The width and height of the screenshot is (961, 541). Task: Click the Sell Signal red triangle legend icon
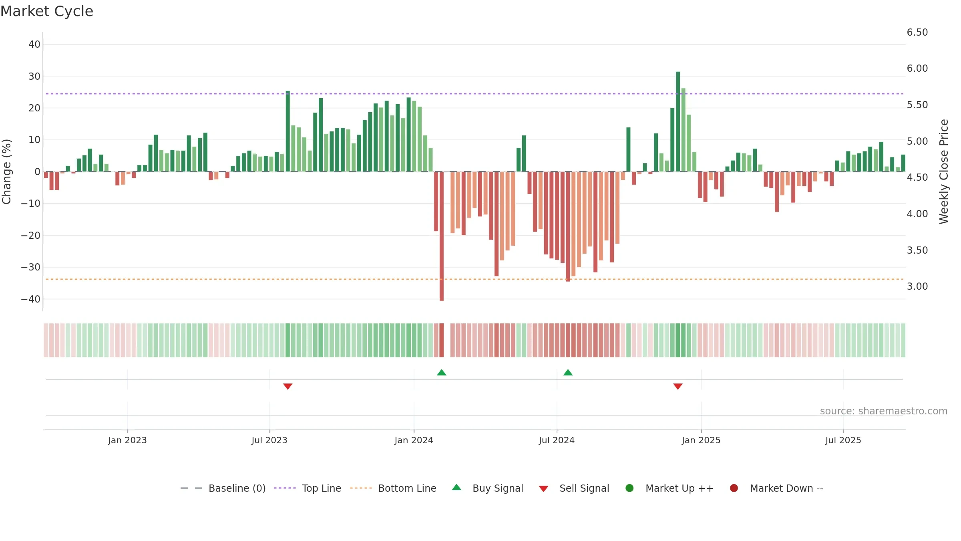point(543,489)
